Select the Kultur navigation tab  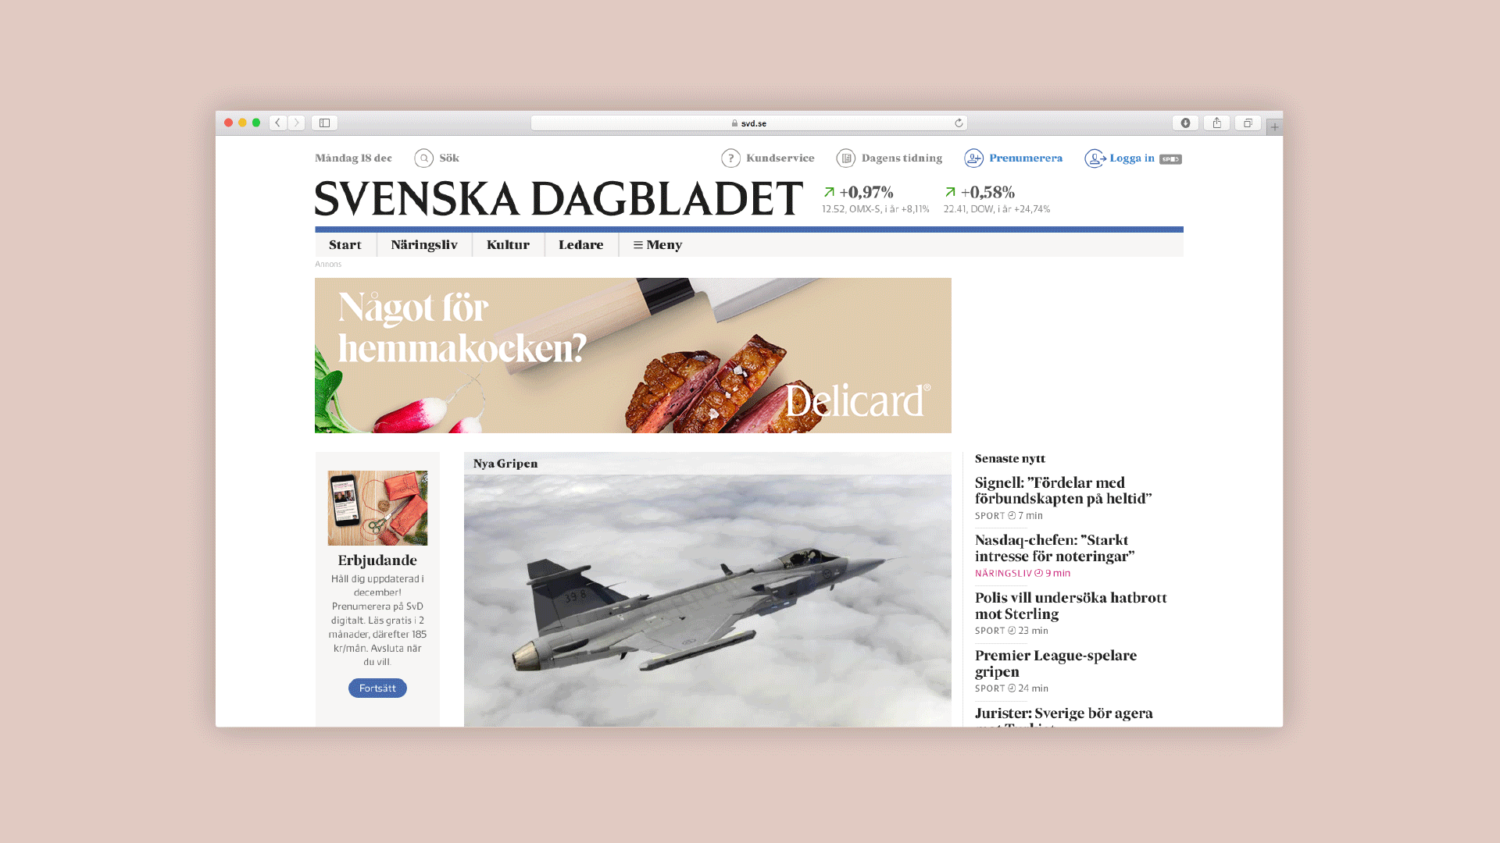pos(508,245)
